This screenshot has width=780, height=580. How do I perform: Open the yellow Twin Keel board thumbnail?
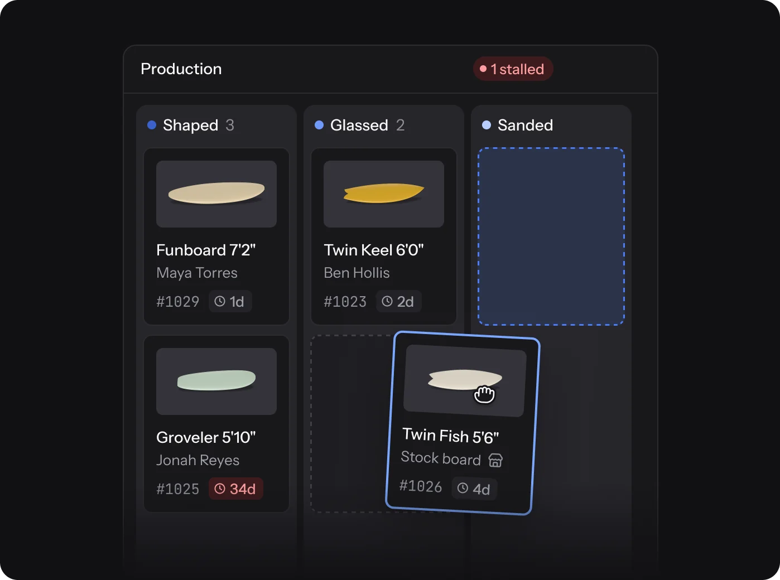point(384,194)
